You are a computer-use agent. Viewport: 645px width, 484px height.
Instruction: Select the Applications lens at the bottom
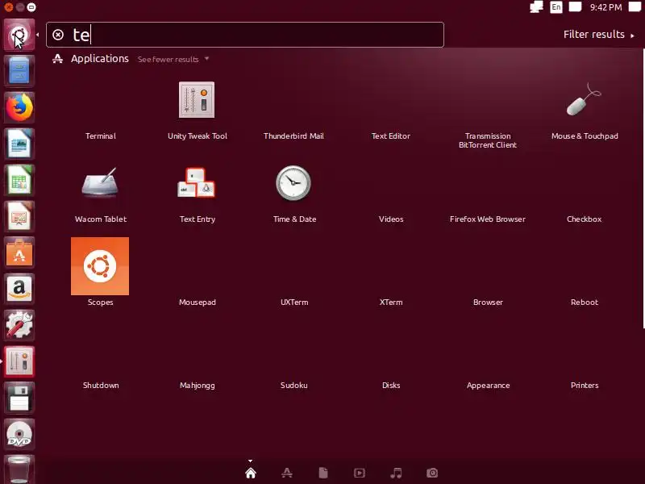[x=287, y=473]
